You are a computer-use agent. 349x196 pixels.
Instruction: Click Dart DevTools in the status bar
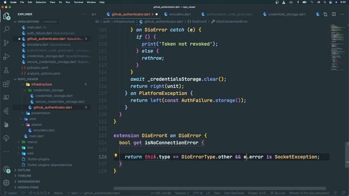coord(234,193)
